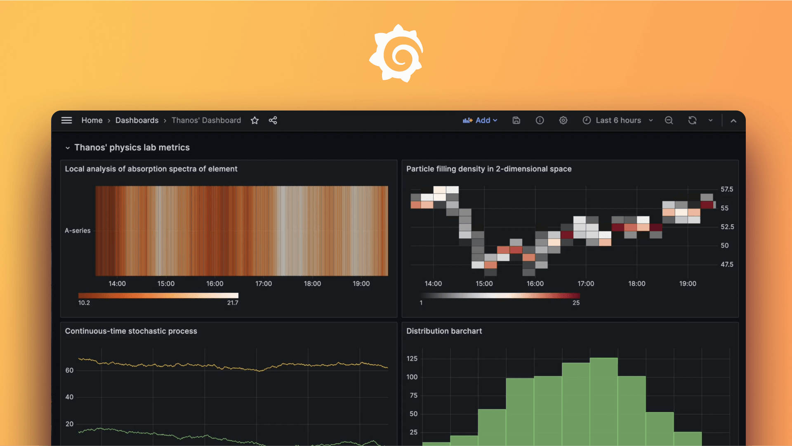Click the zoom out icon
This screenshot has width=792, height=446.
[669, 120]
